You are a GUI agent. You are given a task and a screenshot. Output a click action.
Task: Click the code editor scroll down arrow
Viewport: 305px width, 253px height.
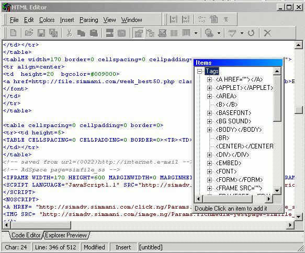pyautogui.click(x=298, y=216)
